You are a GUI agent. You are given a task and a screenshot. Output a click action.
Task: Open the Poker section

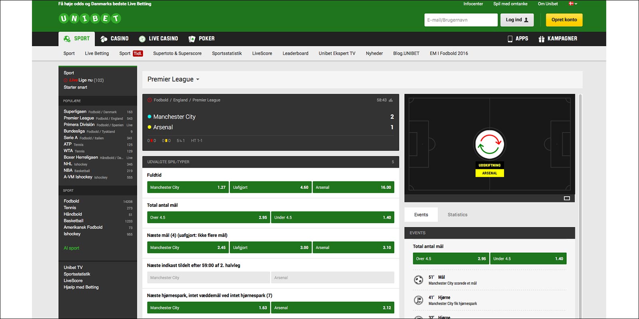click(x=202, y=39)
